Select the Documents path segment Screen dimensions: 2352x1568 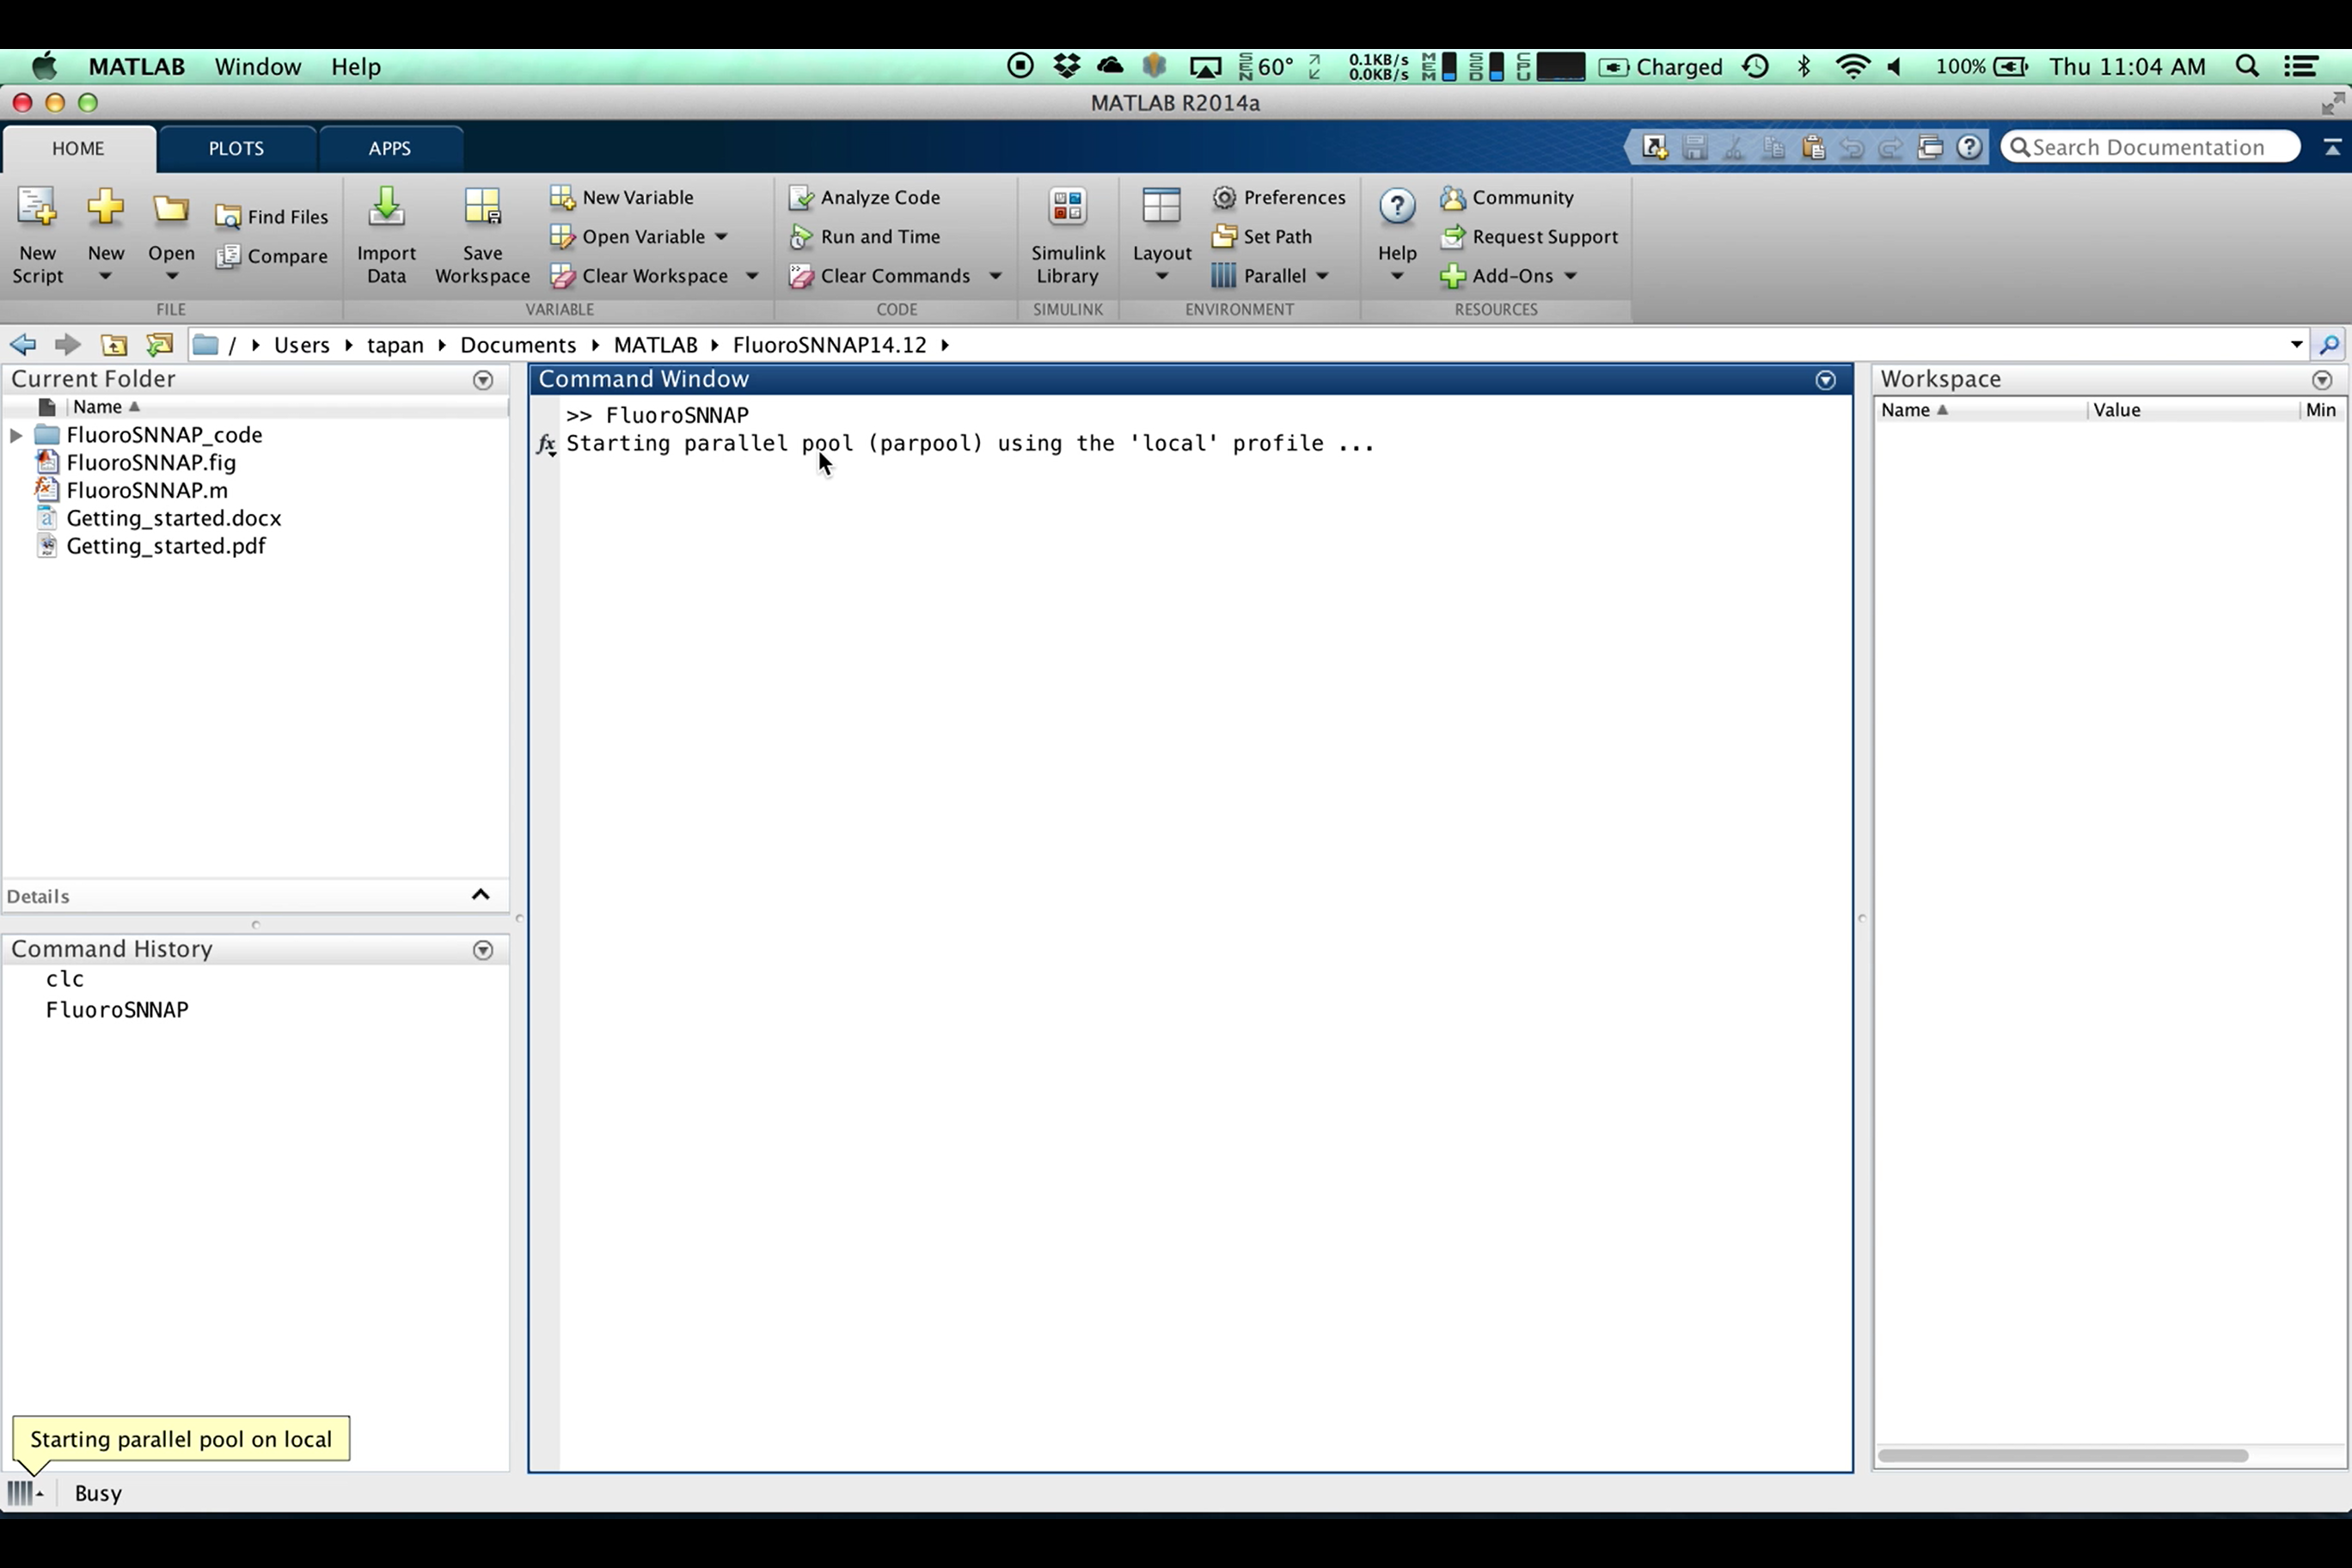click(518, 345)
